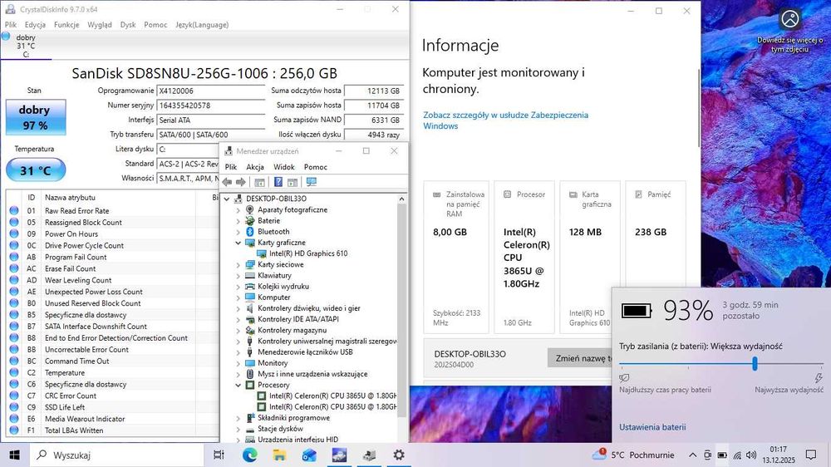Click the clock showing 01:17 on taskbar
The height and width of the screenshot is (467, 831).
click(779, 455)
